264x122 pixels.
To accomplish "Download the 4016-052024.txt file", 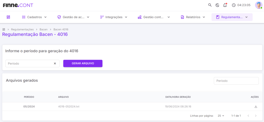I will click(256, 107).
